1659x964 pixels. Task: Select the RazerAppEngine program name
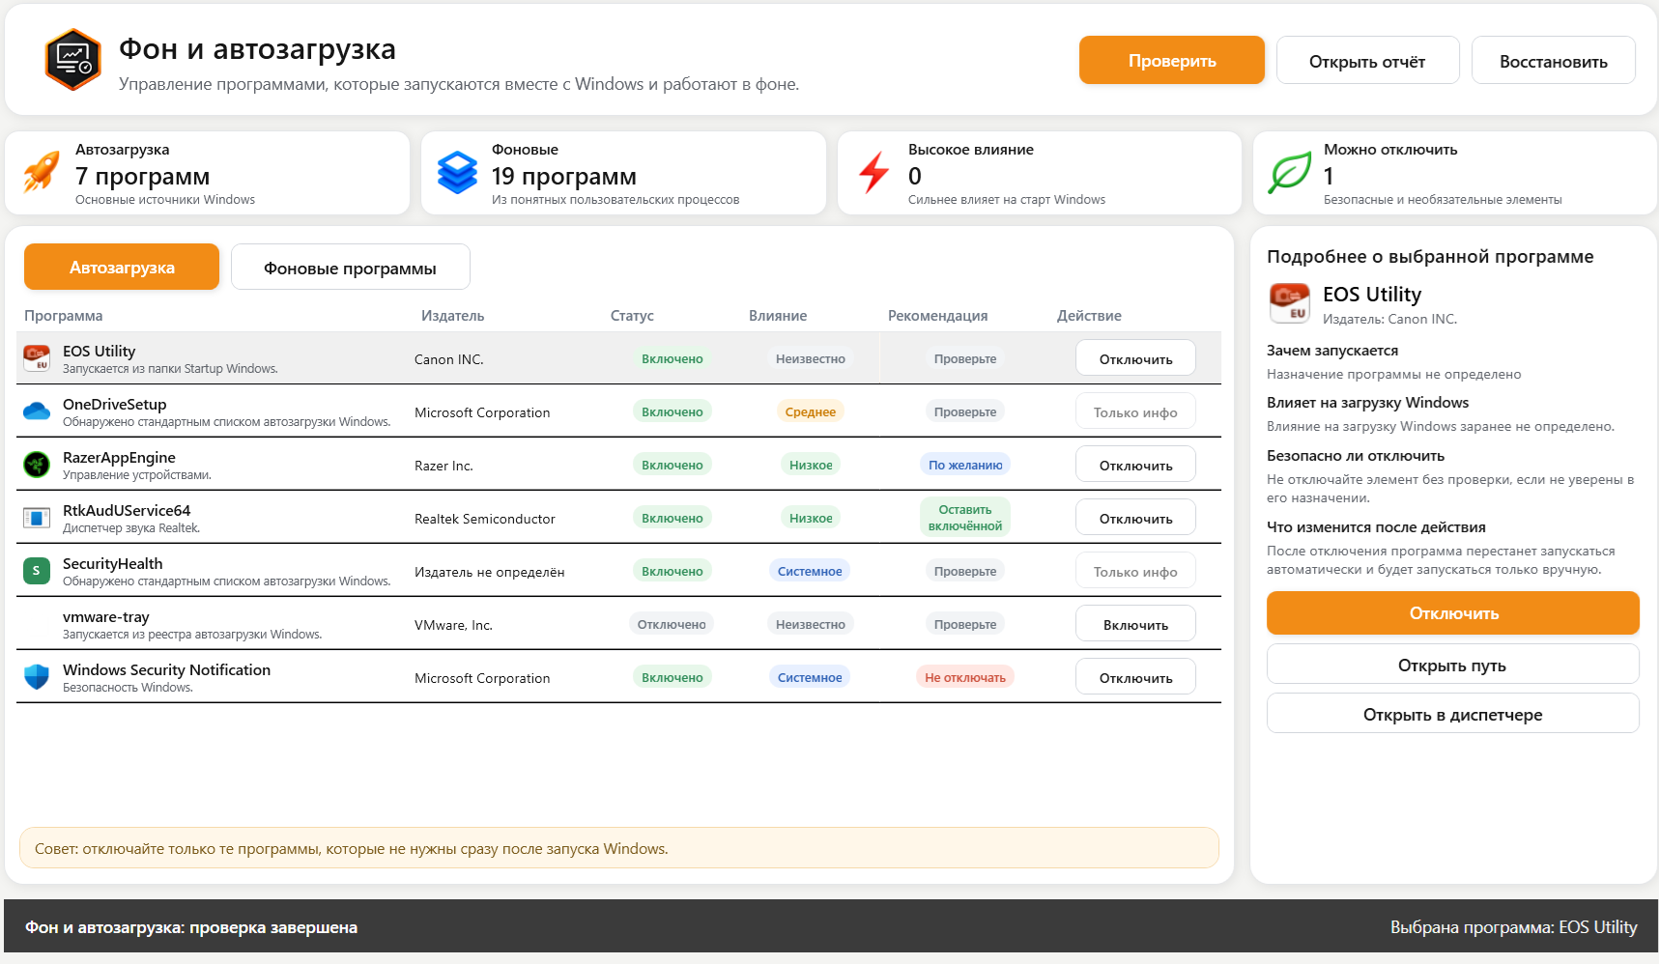(120, 458)
